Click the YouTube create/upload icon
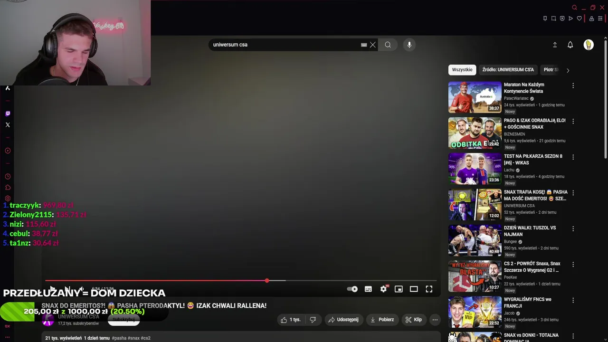This screenshot has height=342, width=608. (x=555, y=45)
